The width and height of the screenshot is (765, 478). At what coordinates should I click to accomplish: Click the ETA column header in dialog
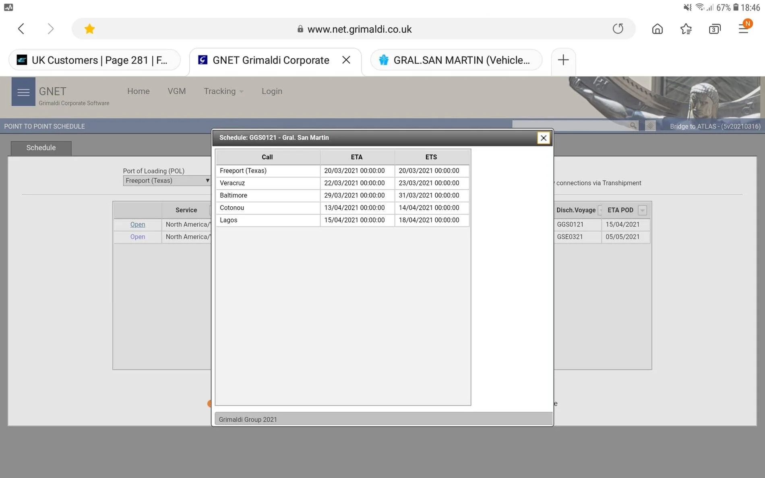pyautogui.click(x=357, y=157)
